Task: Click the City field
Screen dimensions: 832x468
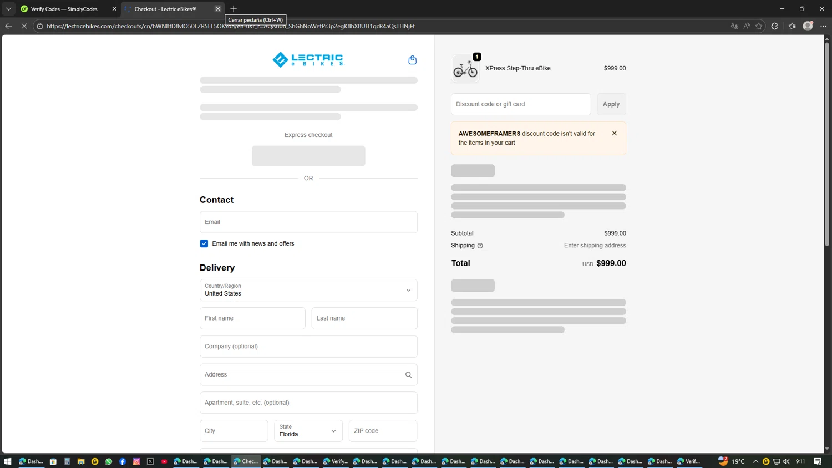Action: coord(234,431)
